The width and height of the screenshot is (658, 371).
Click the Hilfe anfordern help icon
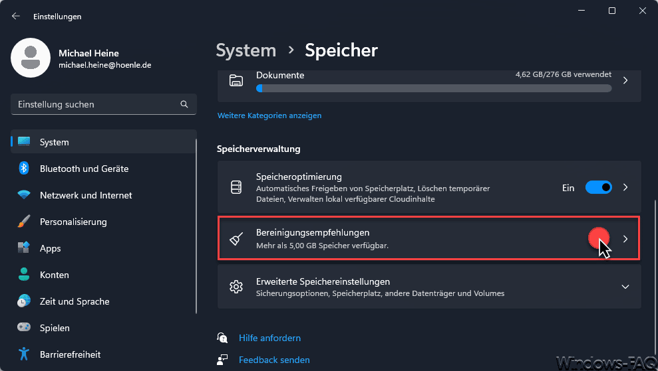coord(222,338)
